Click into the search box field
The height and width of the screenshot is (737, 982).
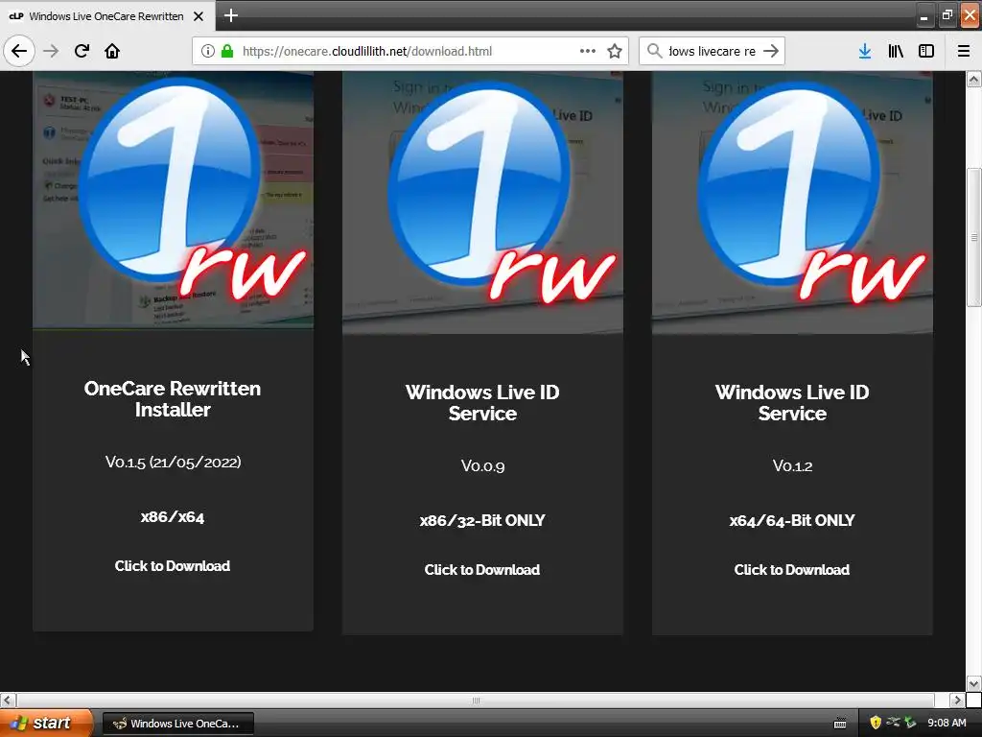tap(712, 51)
